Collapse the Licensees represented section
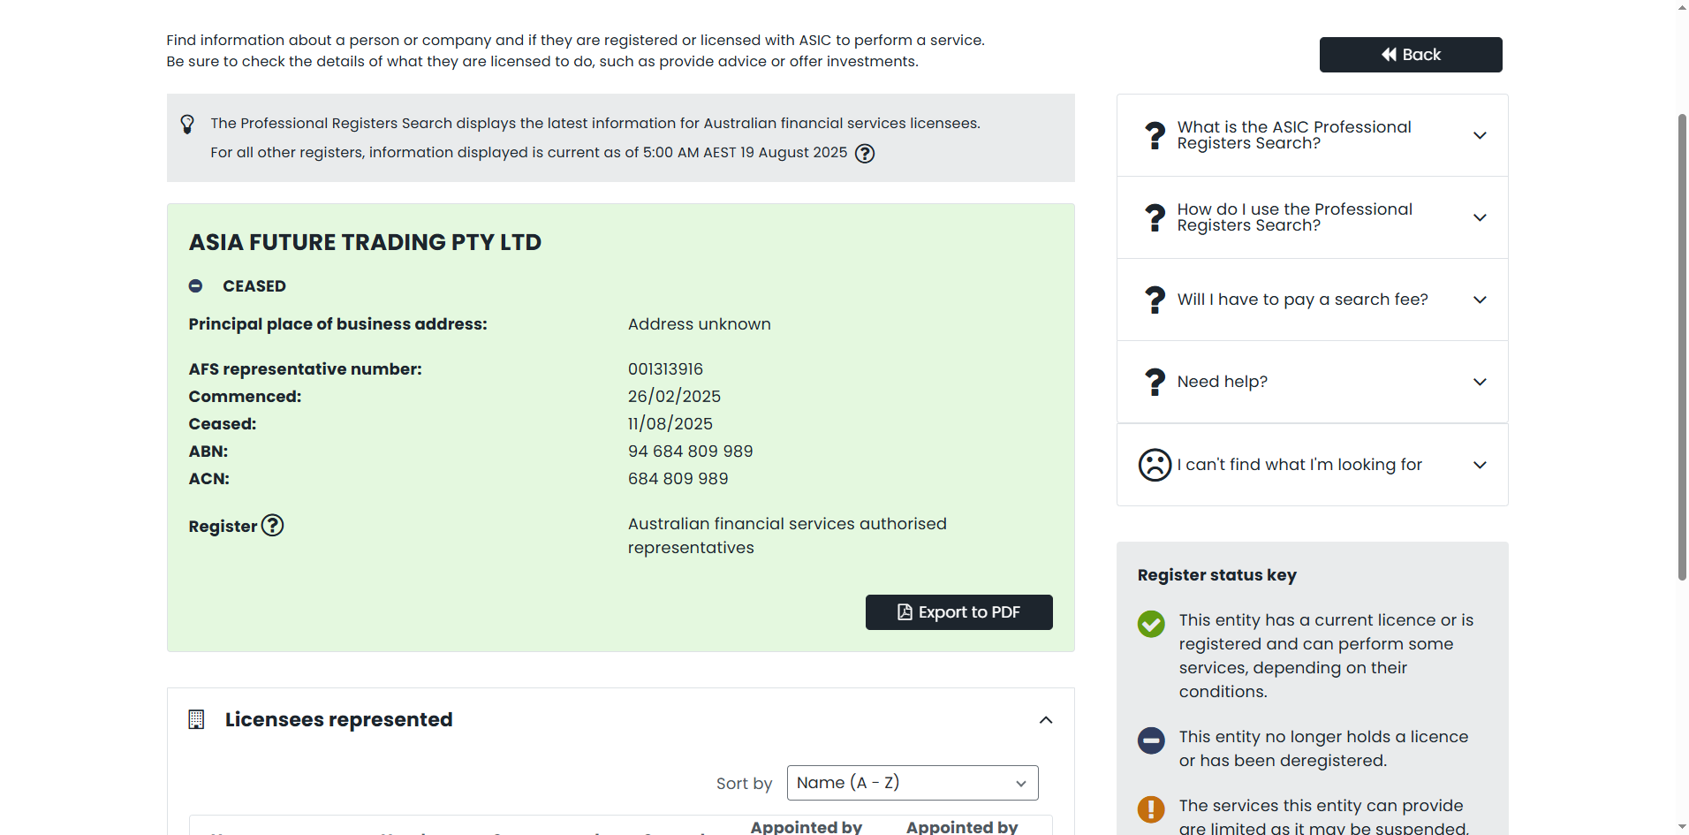The image size is (1689, 835). (1046, 720)
